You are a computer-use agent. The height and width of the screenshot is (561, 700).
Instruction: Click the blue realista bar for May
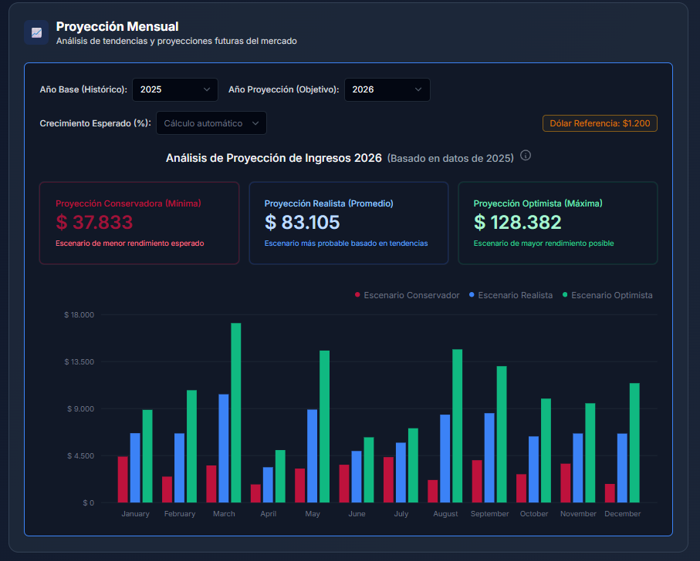pyautogui.click(x=313, y=455)
